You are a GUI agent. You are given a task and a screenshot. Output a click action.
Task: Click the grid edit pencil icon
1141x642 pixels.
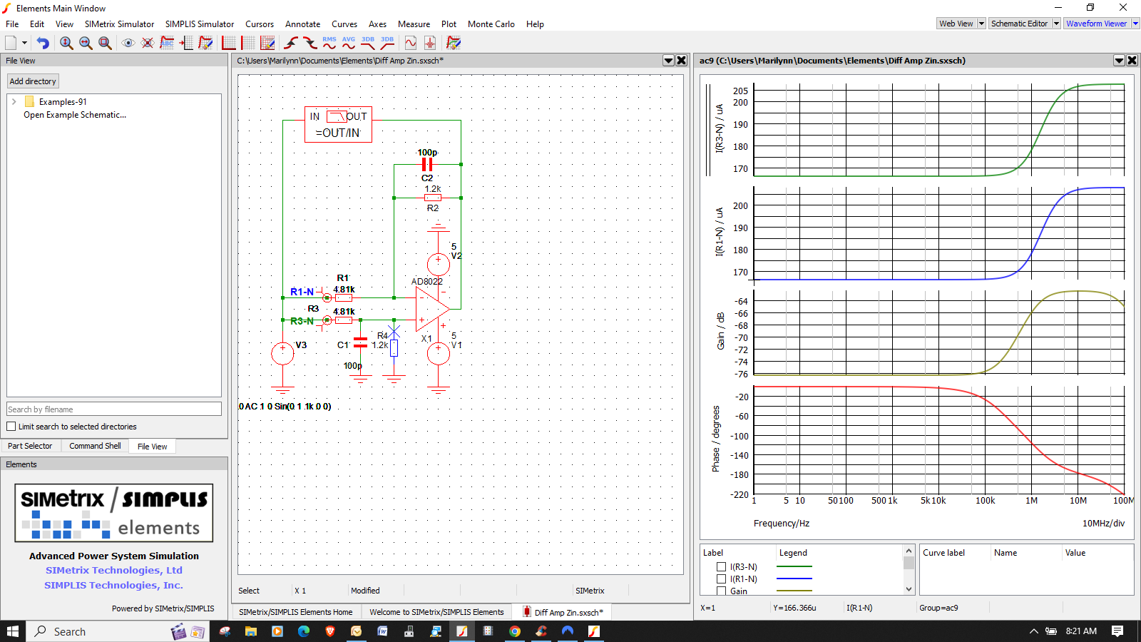point(267,43)
